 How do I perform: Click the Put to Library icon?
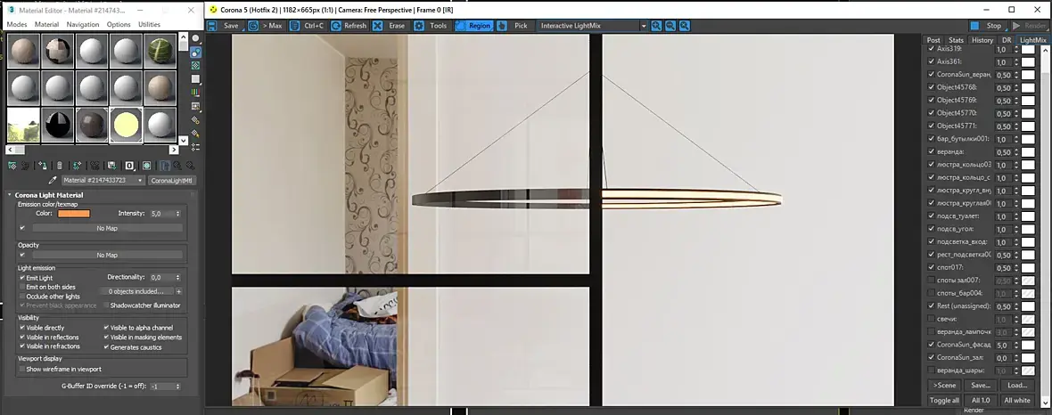(112, 166)
